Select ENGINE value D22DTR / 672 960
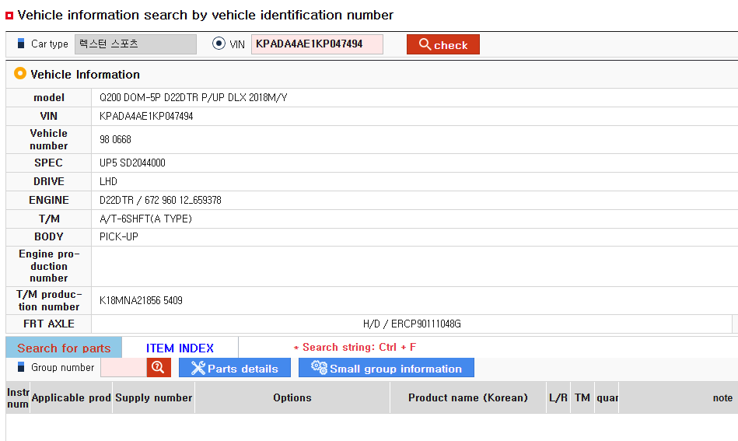 point(160,201)
